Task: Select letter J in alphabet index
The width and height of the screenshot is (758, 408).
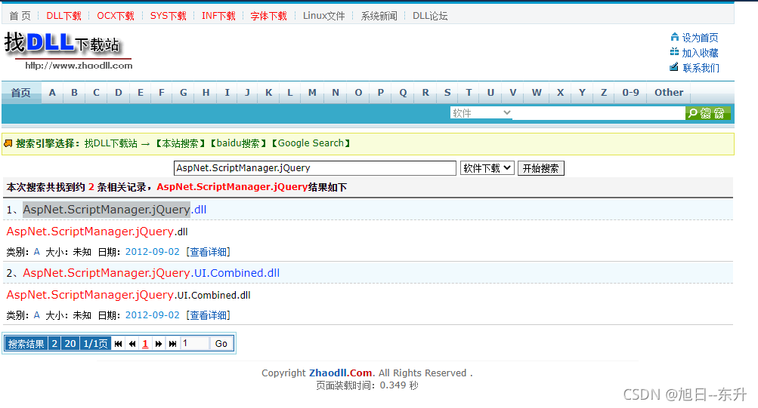Action: pyautogui.click(x=248, y=93)
